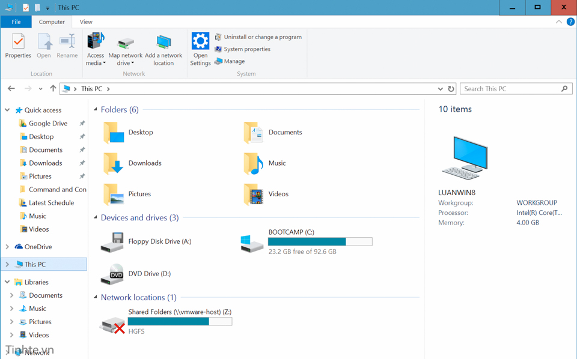Image resolution: width=577 pixels, height=359 pixels.
Task: Click the '23.2 GB free of 92.6 GB' text
Action: click(302, 252)
